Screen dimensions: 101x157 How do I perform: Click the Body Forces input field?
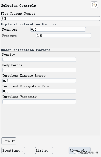point(39,70)
